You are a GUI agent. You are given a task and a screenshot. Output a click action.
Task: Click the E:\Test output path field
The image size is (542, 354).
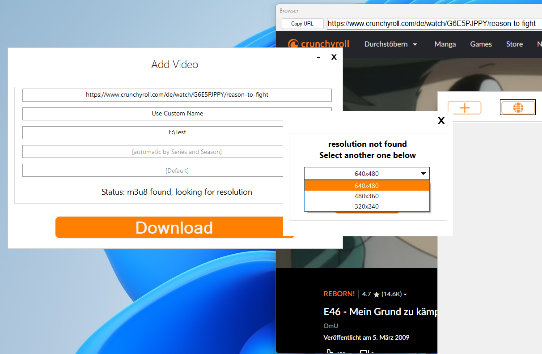[177, 132]
